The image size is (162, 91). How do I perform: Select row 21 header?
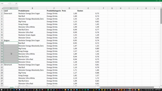pos(2,65)
